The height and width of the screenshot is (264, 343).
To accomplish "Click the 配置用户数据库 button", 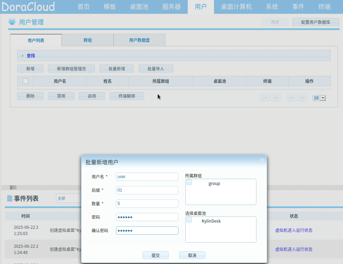I will click(x=315, y=22).
